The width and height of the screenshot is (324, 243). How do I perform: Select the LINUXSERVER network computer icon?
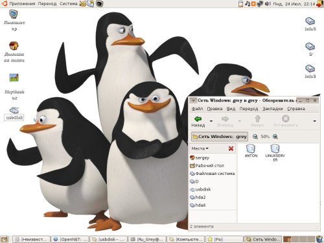point(275,153)
